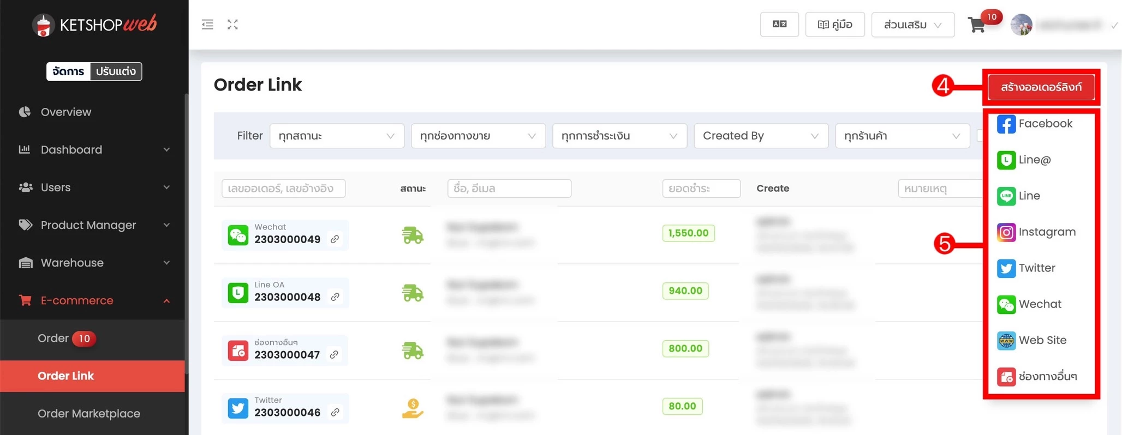
Task: Copy link for order 2303000047
Action: [334, 355]
